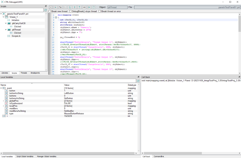
Task: Click the Step Out up-arrow icon
Action: pos(79,7)
